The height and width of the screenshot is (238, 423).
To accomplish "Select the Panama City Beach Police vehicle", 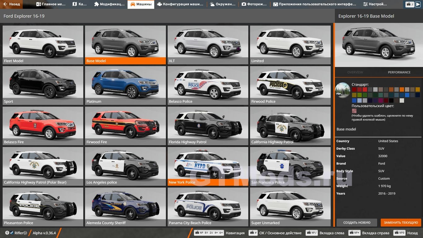I will click(x=208, y=207).
